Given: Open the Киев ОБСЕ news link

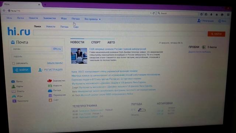Looking at the screenshot, I should click(x=104, y=71).
